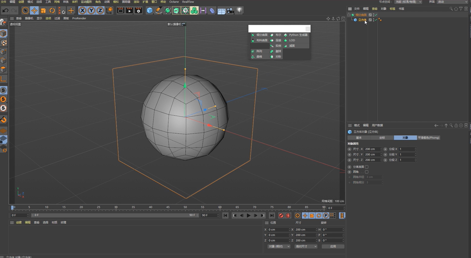Switch to point editing mode in the left toolbar
Image resolution: width=471 pixels, height=258 pixels.
4,52
